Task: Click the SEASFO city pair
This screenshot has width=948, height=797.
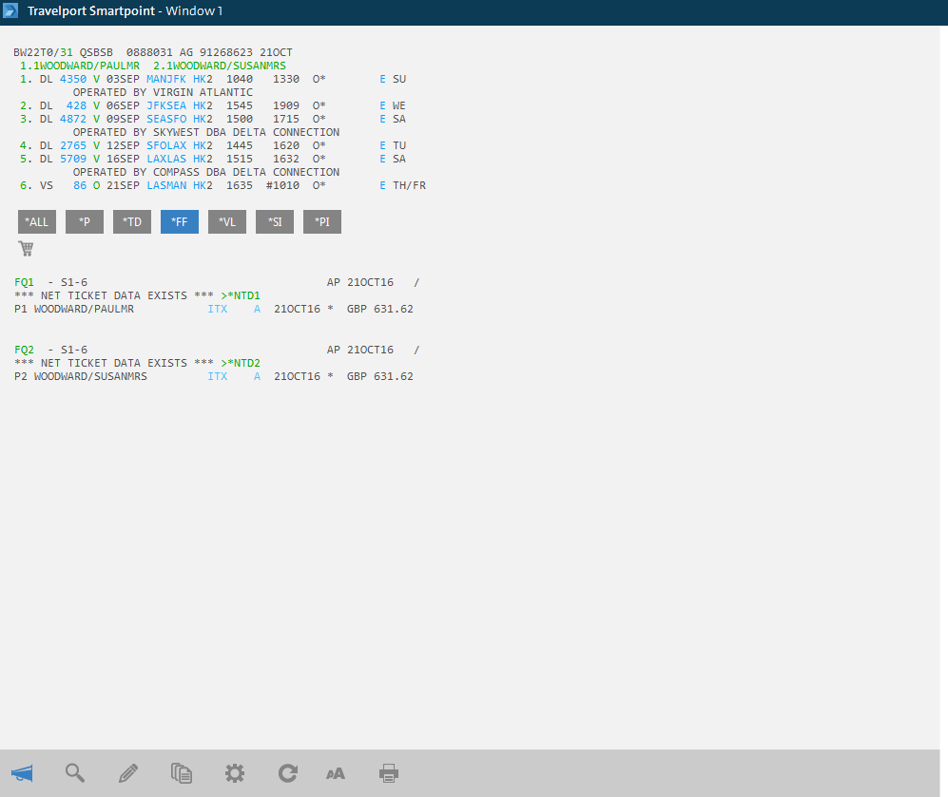Action: tap(166, 119)
